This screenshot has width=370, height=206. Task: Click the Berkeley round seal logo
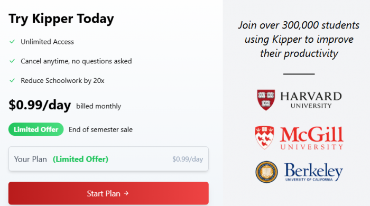tap(266, 172)
